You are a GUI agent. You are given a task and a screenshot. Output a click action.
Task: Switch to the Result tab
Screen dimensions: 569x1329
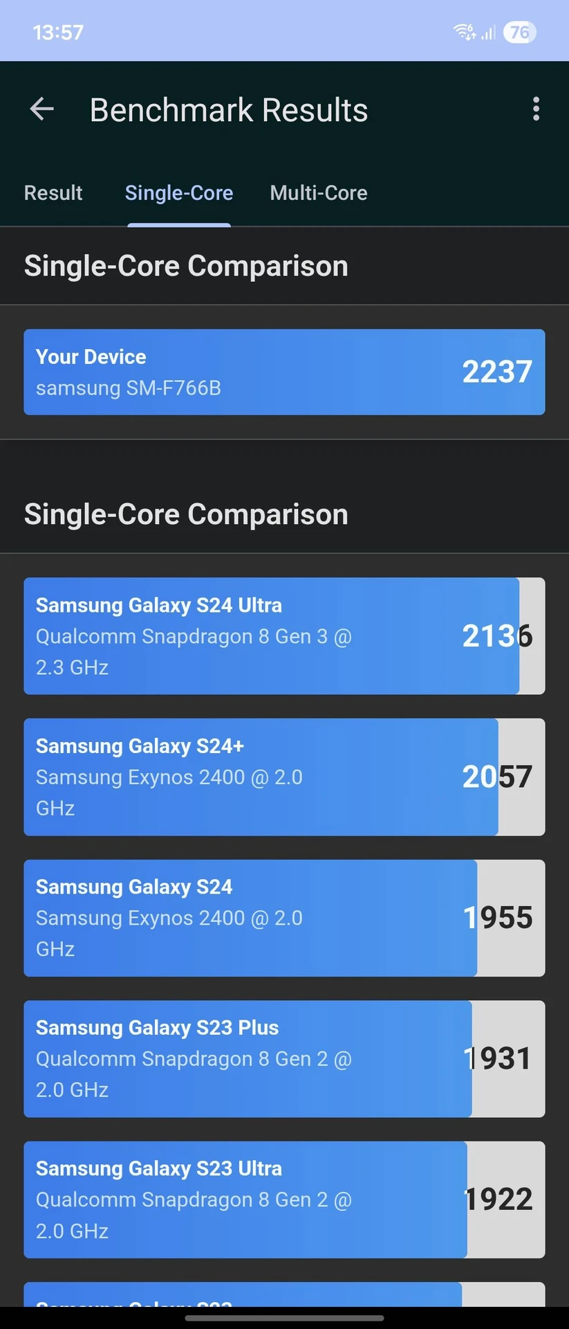click(53, 192)
